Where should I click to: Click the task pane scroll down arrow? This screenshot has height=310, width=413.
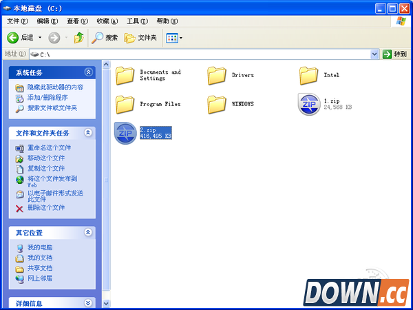pyautogui.click(x=106, y=303)
